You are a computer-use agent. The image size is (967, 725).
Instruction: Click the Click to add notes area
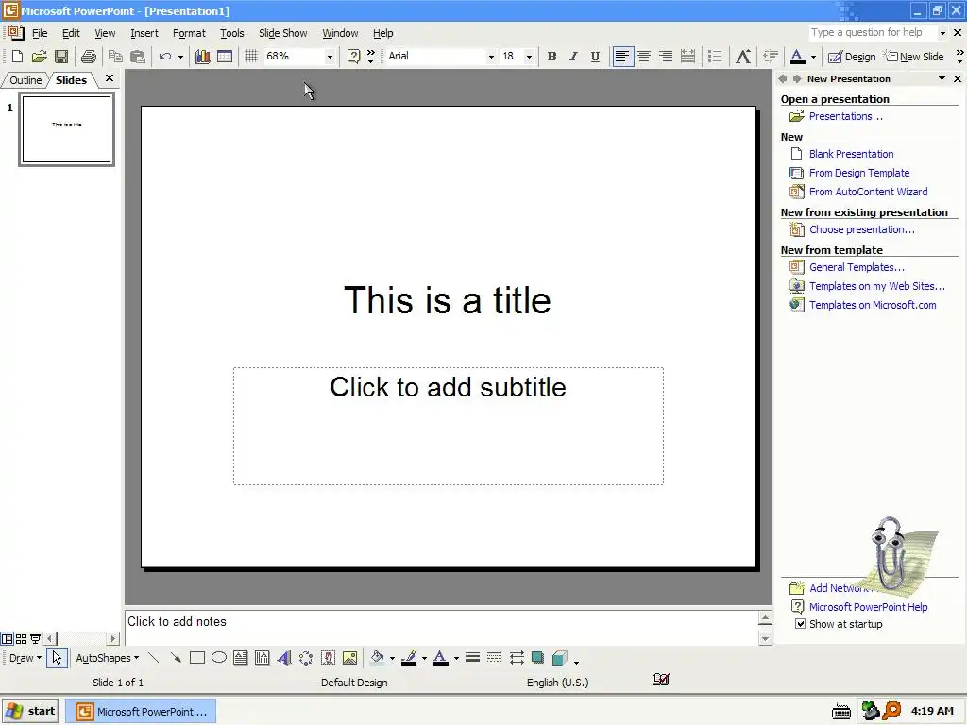[442, 627]
